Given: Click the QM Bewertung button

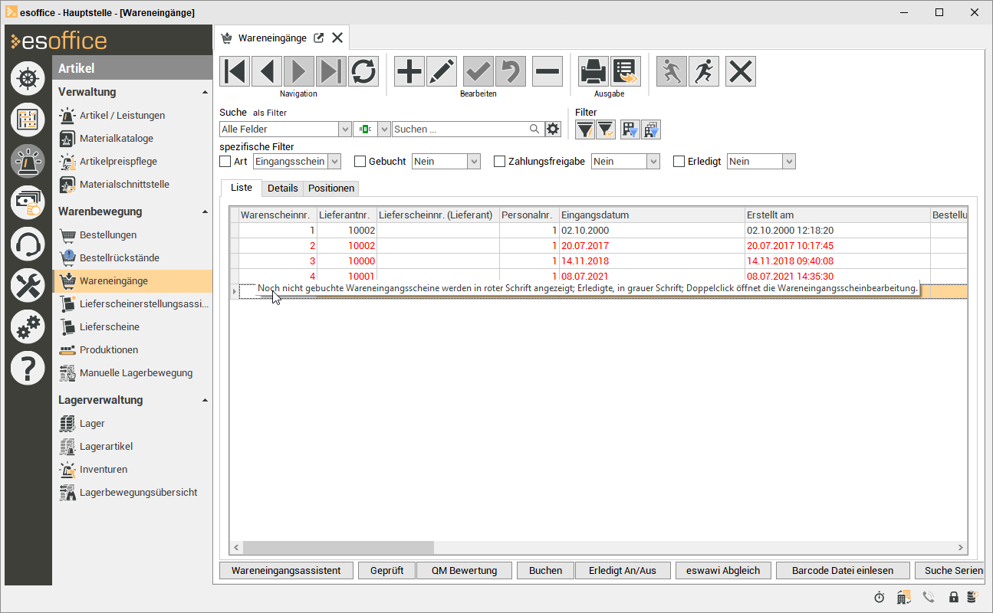Looking at the screenshot, I should 464,571.
